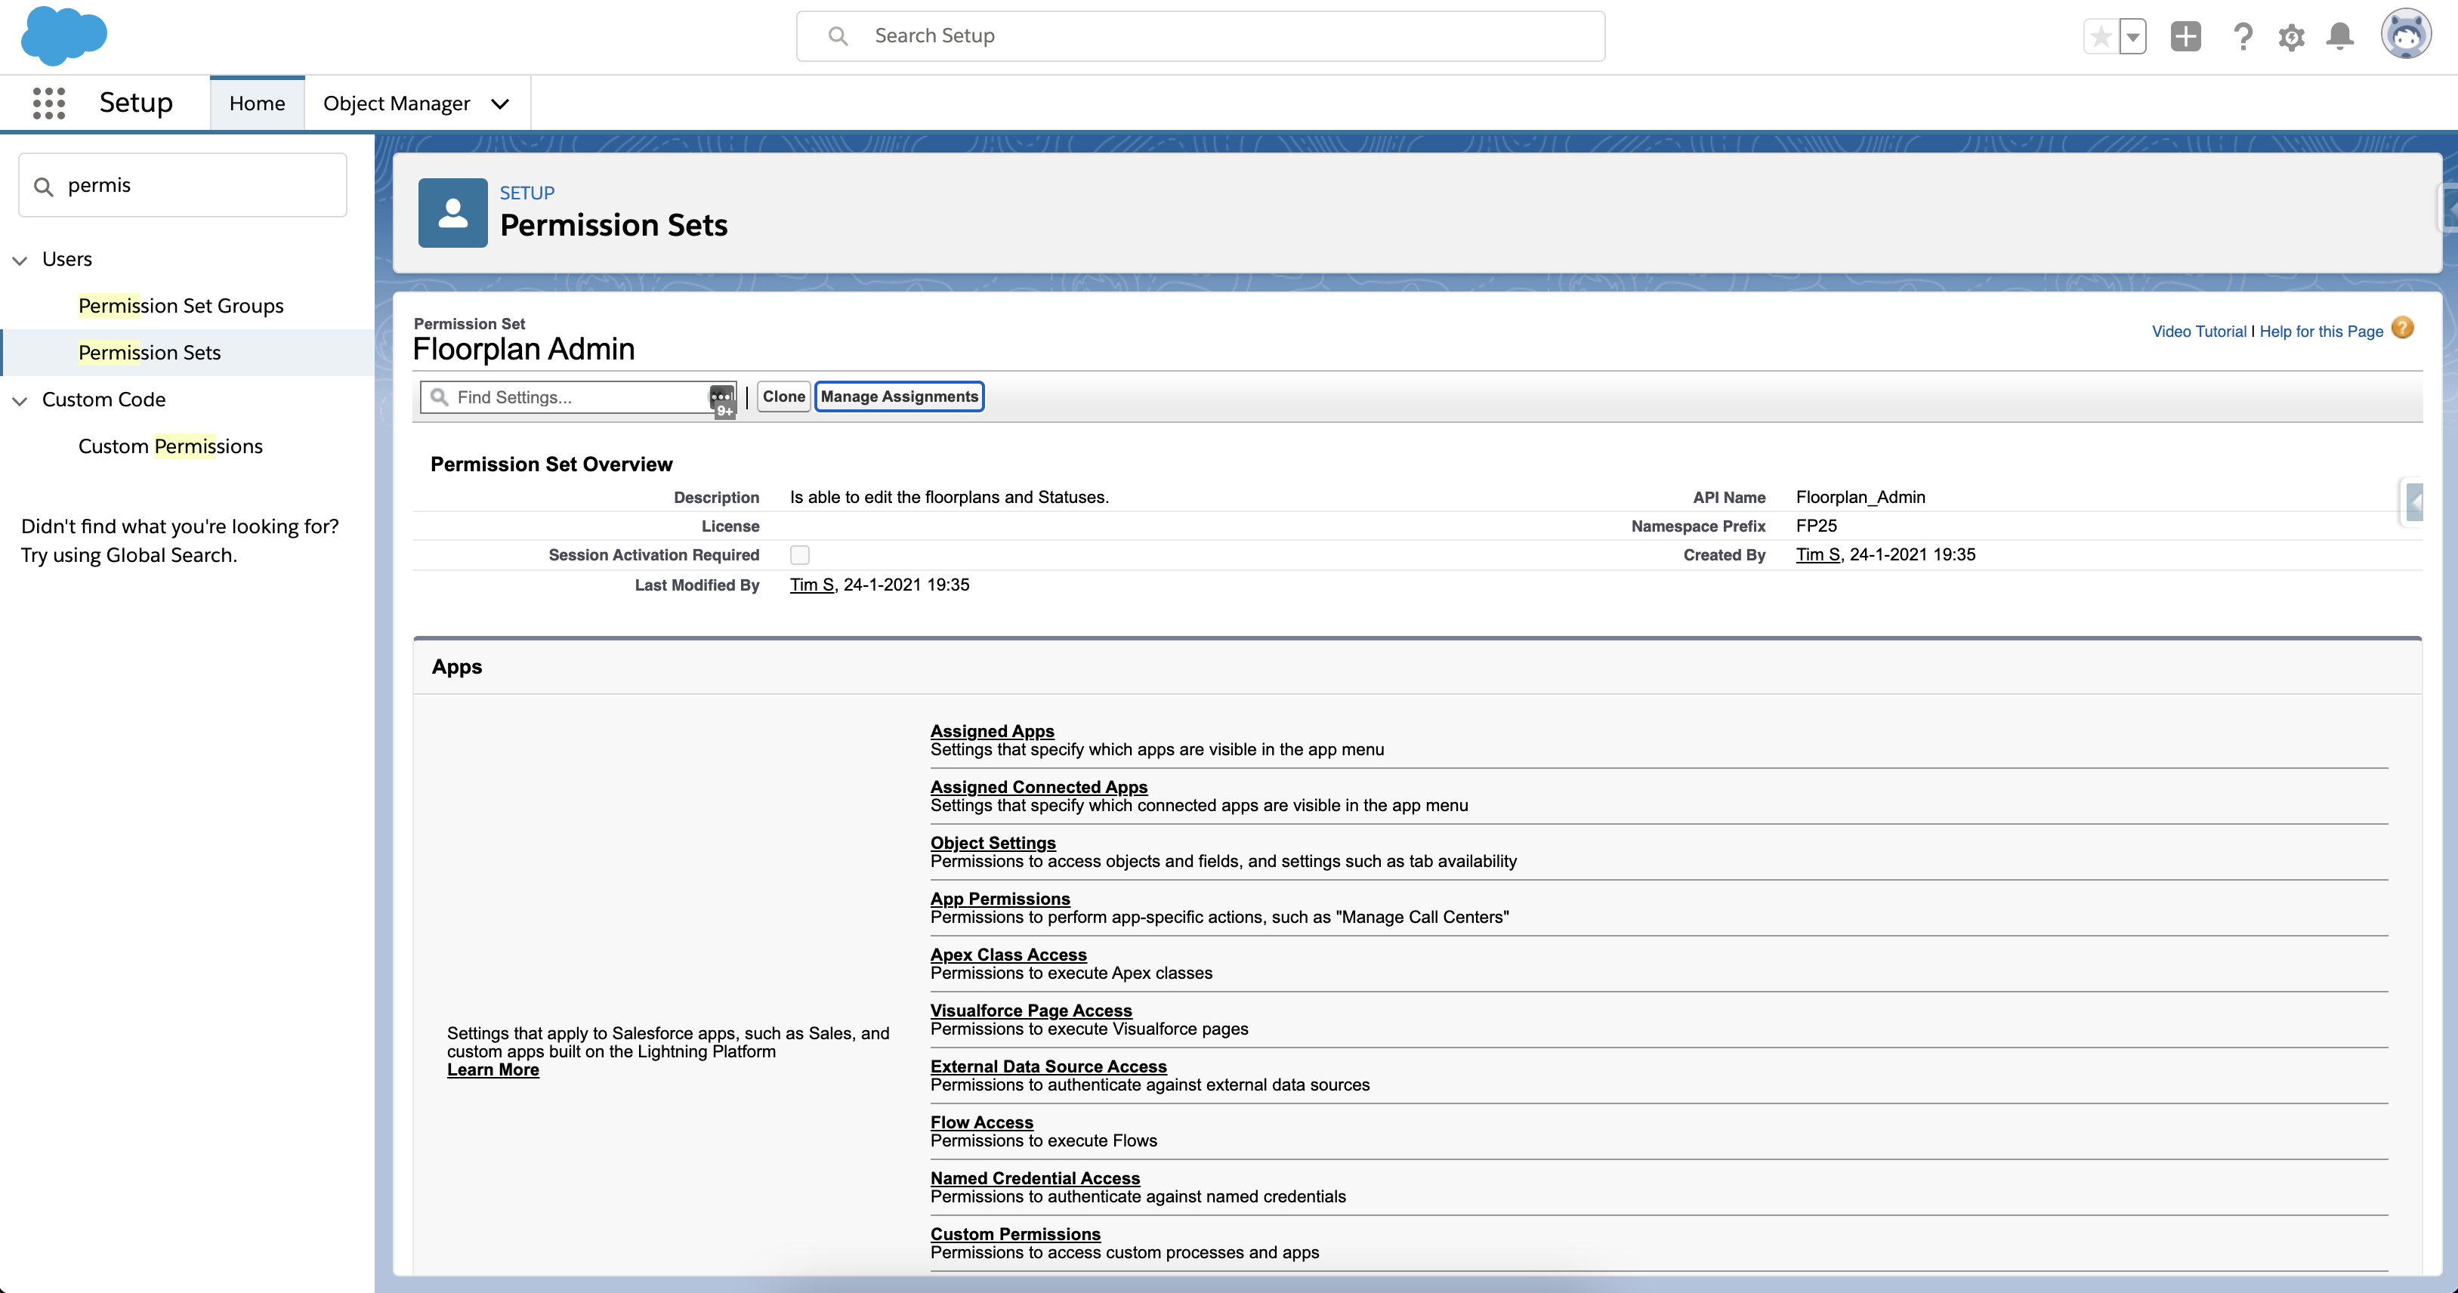Open the Video Tutorial link
This screenshot has height=1293, width=2458.
(2198, 330)
